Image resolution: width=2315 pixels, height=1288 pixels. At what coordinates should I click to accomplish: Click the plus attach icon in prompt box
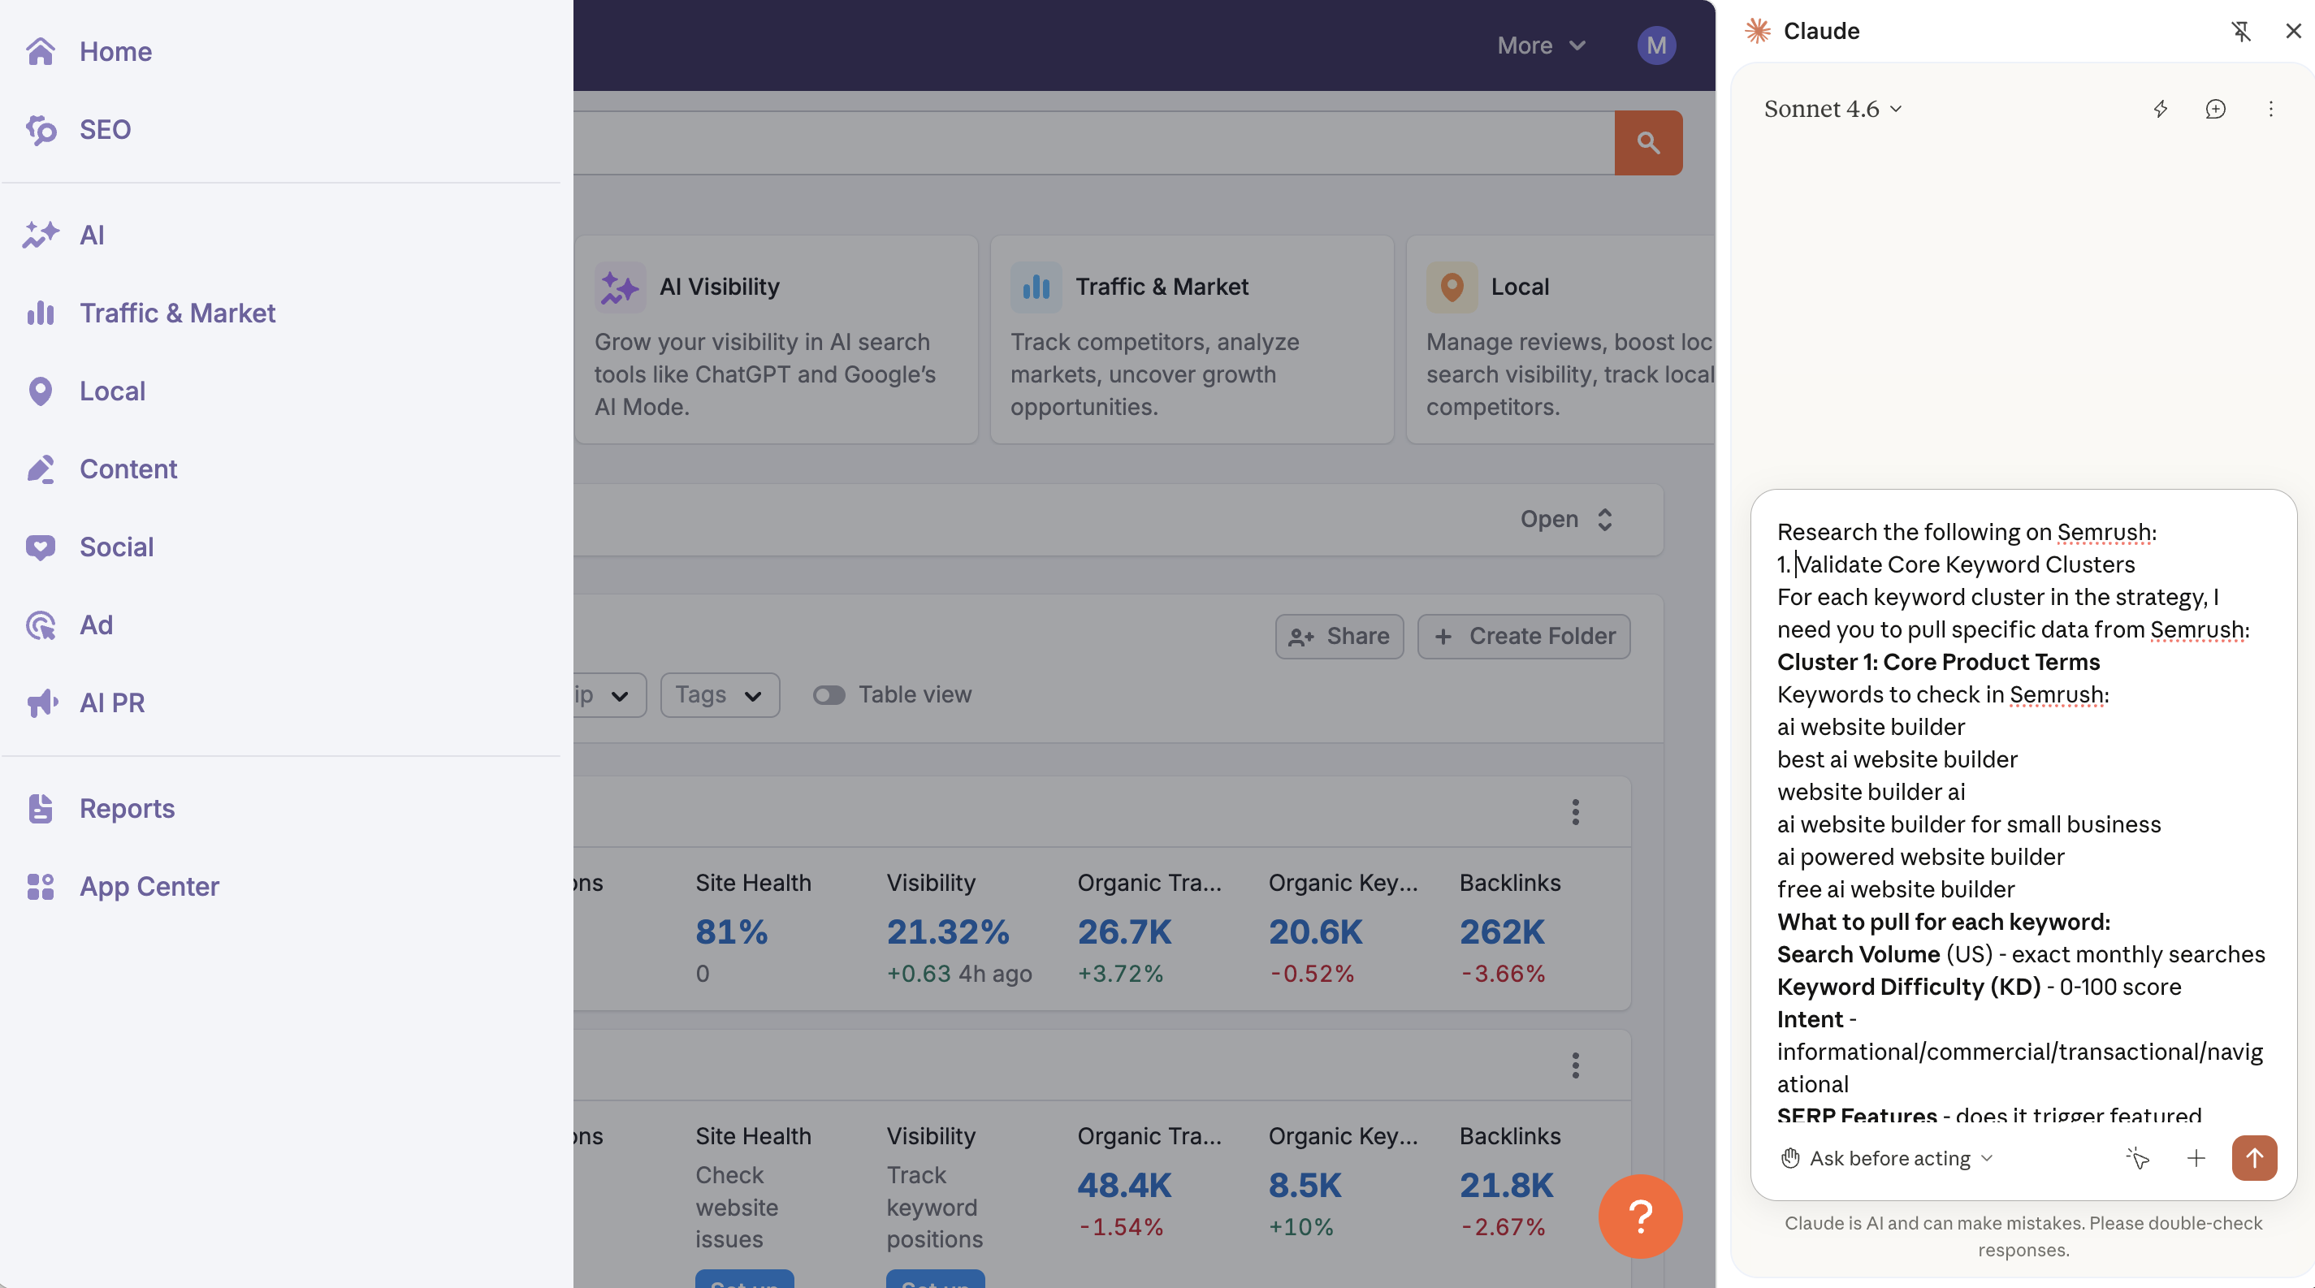pos(2196,1158)
